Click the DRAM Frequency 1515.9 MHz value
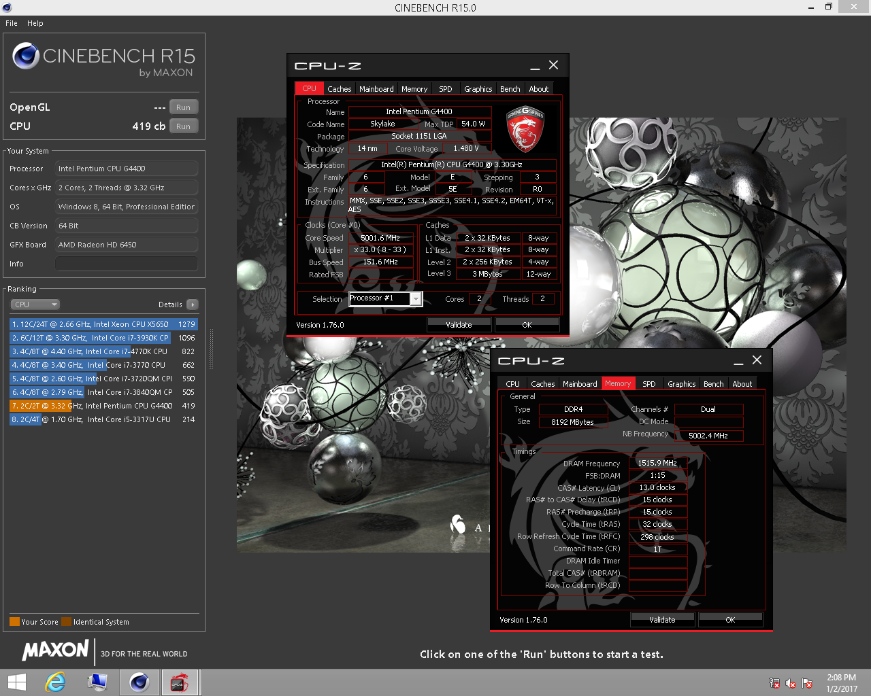This screenshot has width=871, height=696. (658, 463)
